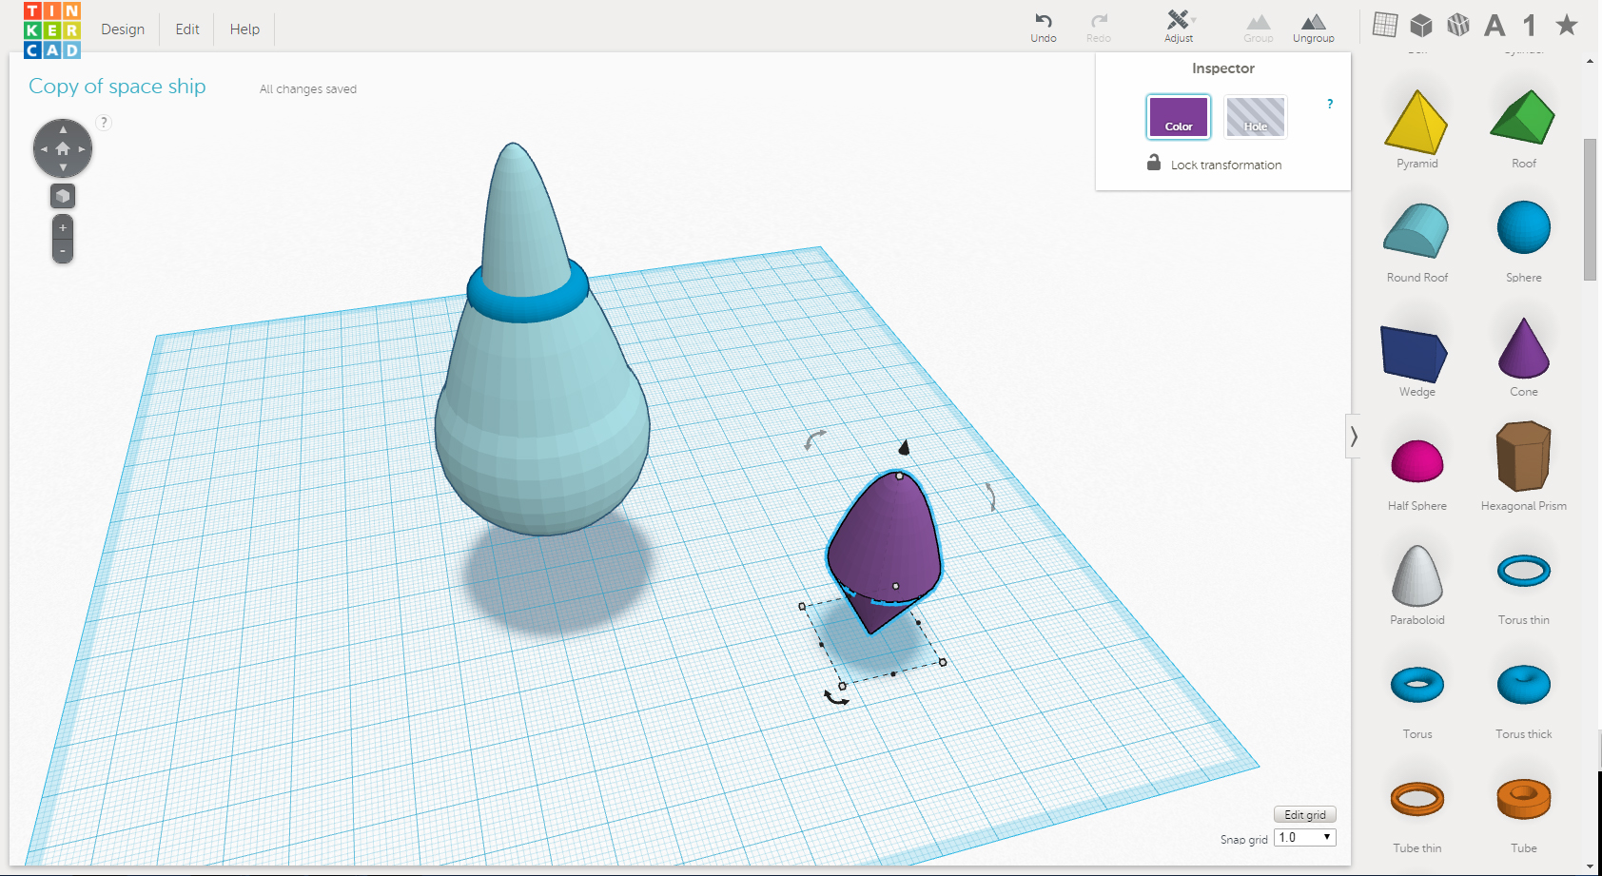This screenshot has width=1602, height=876.
Task: Open the Design menu
Action: pyautogui.click(x=123, y=29)
